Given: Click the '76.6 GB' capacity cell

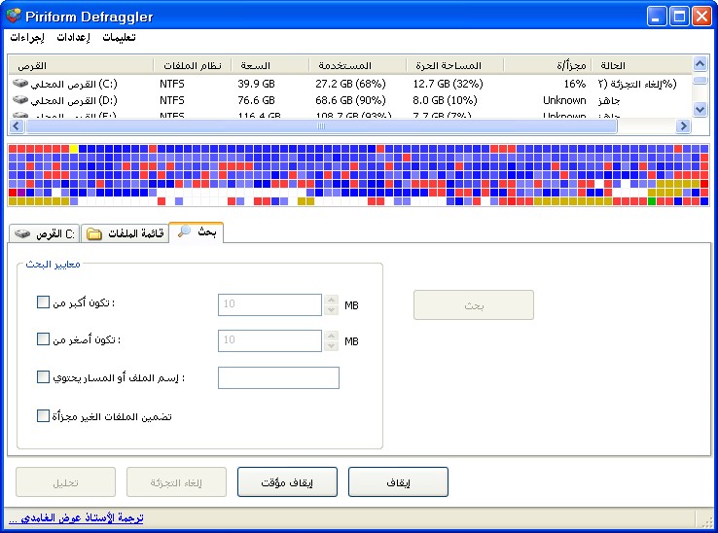Looking at the screenshot, I should click(x=256, y=100).
